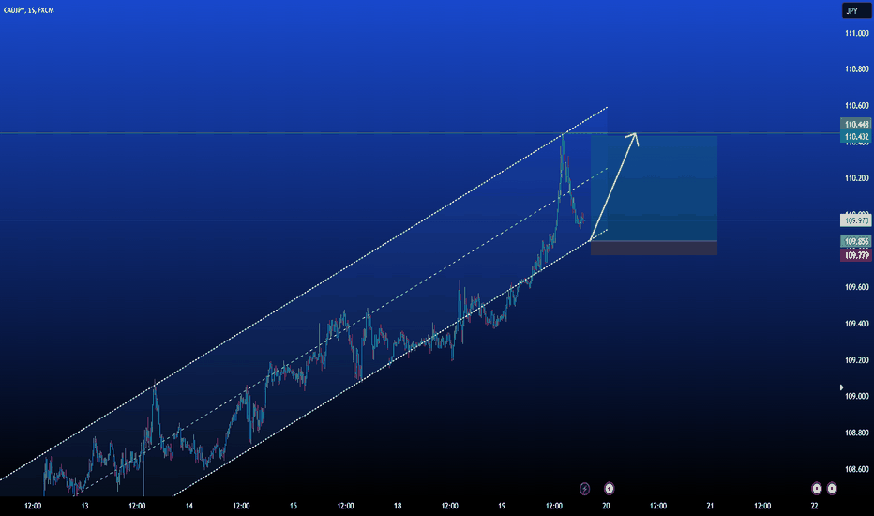Screen dimensions: 874x516
Task: Click the 110.200 price axis label
Action: (x=857, y=178)
